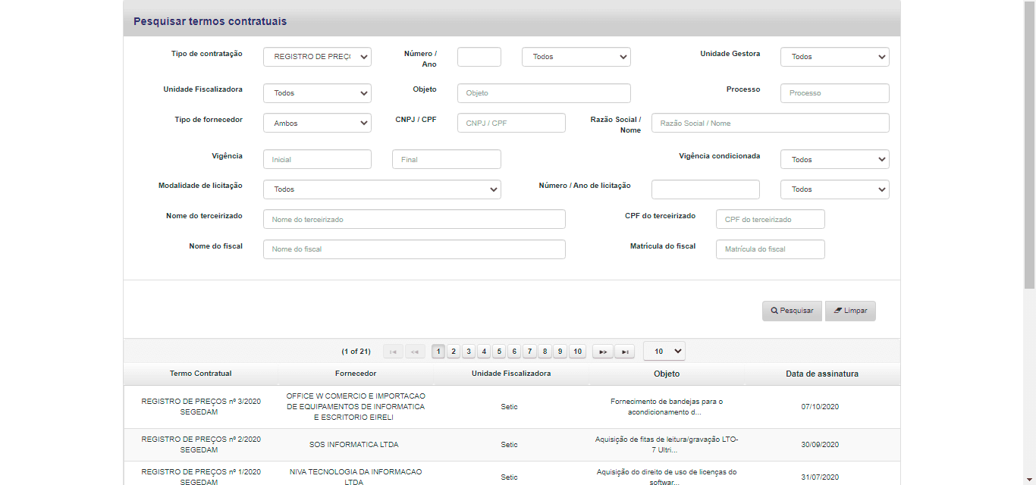This screenshot has height=485, width=1036.
Task: Click the first page paginator icon
Action: (393, 352)
